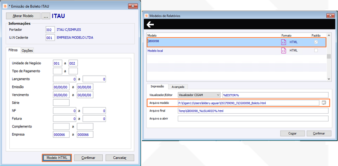Click the Emissão de Boleto ITAU window icon
The width and height of the screenshot is (338, 166).
click(x=5, y=6)
